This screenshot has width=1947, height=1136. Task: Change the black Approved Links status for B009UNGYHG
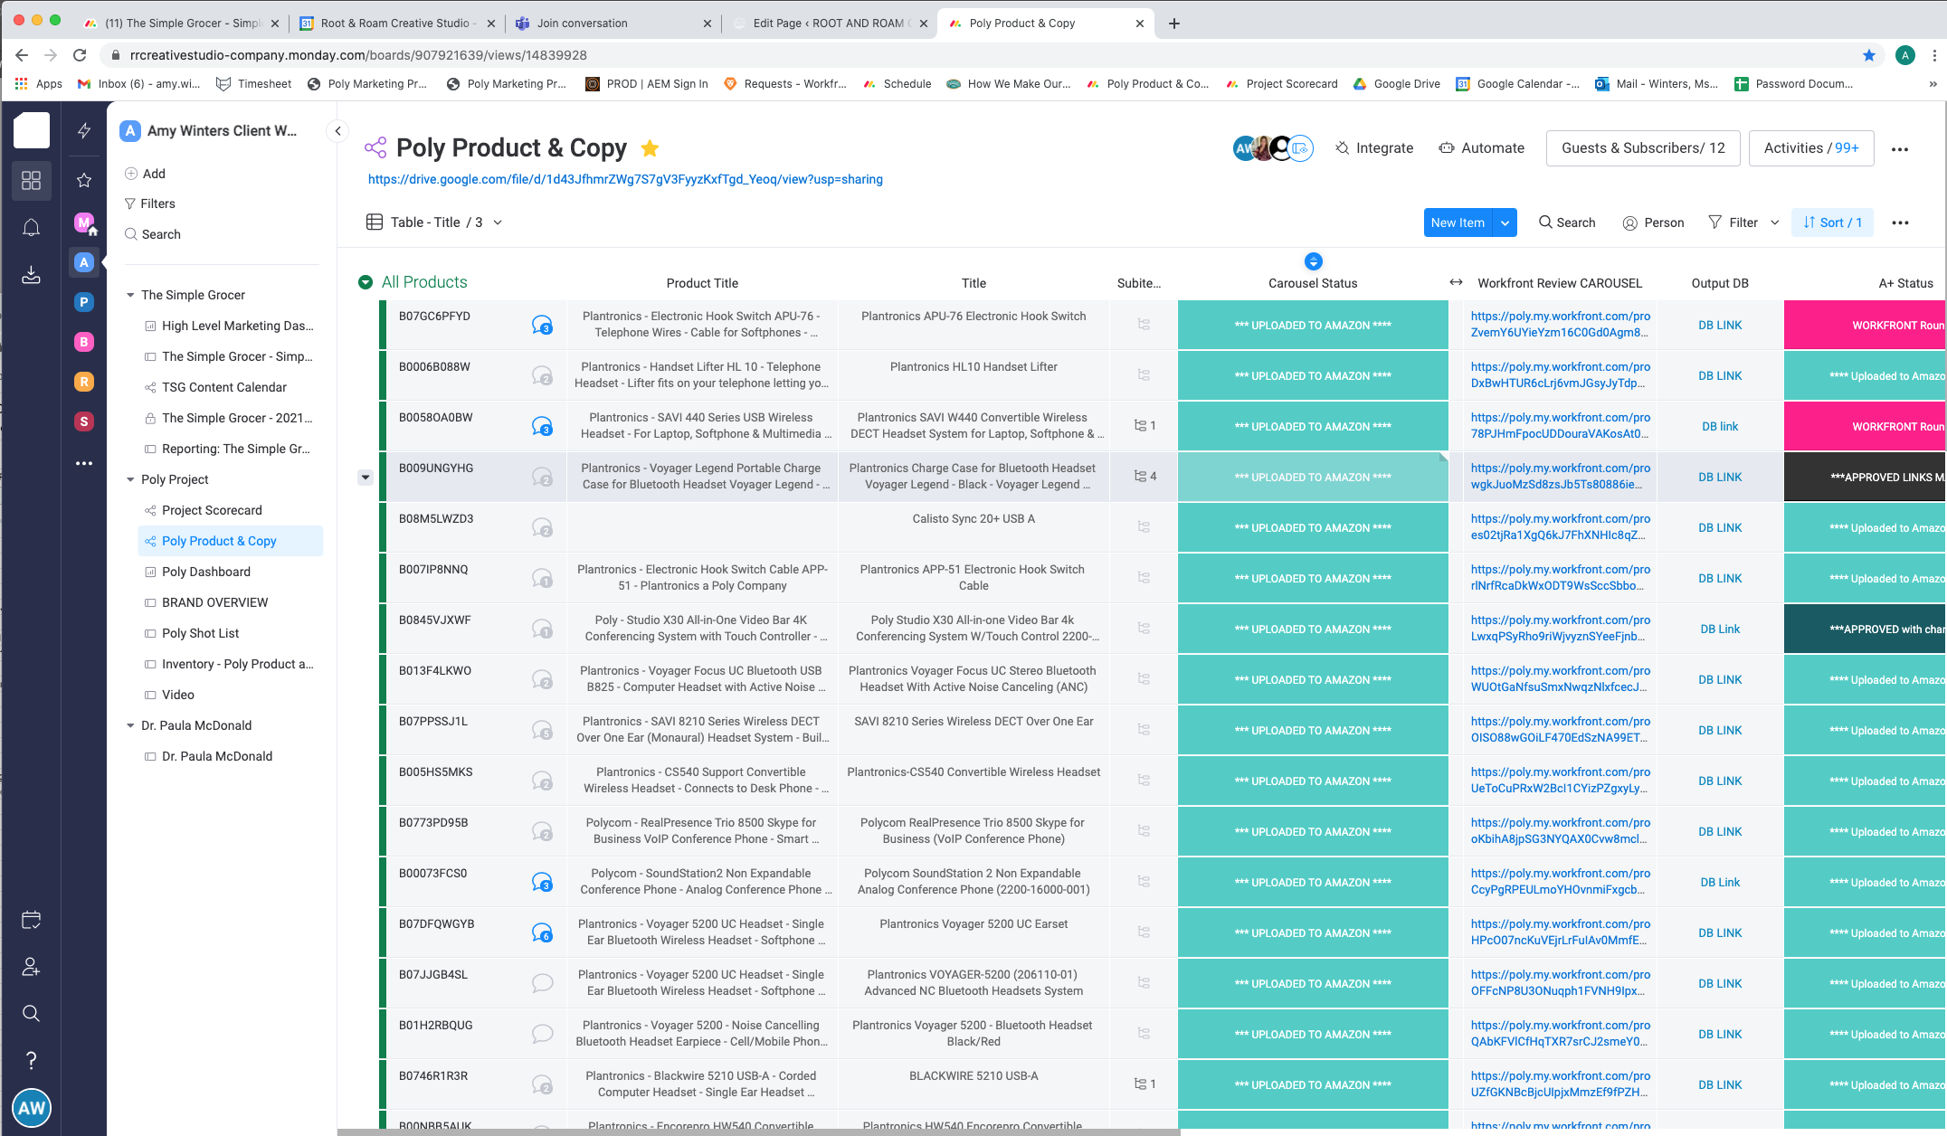point(1866,477)
